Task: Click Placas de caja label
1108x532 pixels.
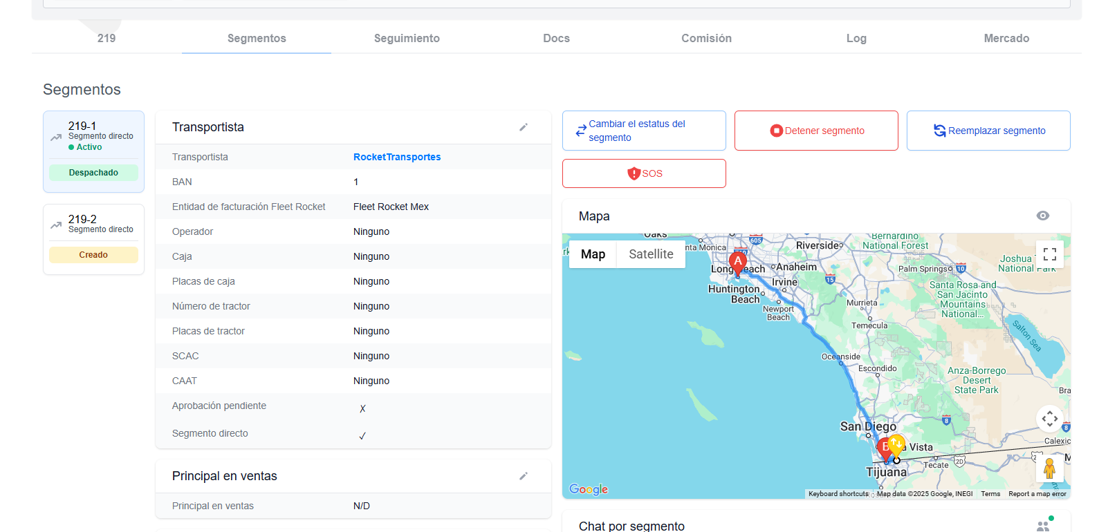Action: (203, 281)
